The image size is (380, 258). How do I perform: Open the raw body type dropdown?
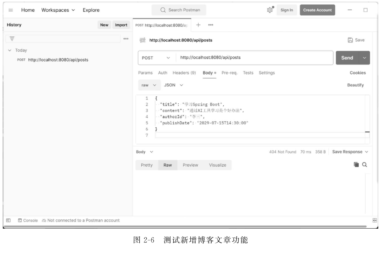[149, 85]
